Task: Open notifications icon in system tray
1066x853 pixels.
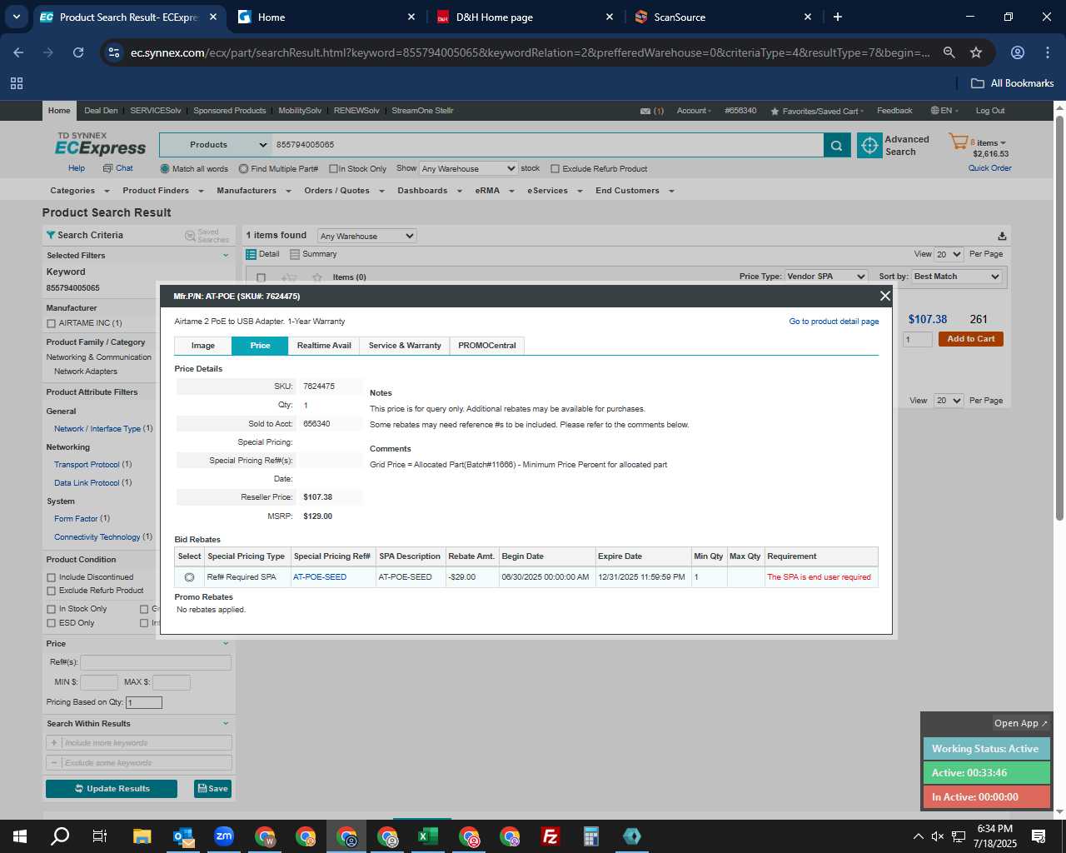Action: pyautogui.click(x=1039, y=836)
